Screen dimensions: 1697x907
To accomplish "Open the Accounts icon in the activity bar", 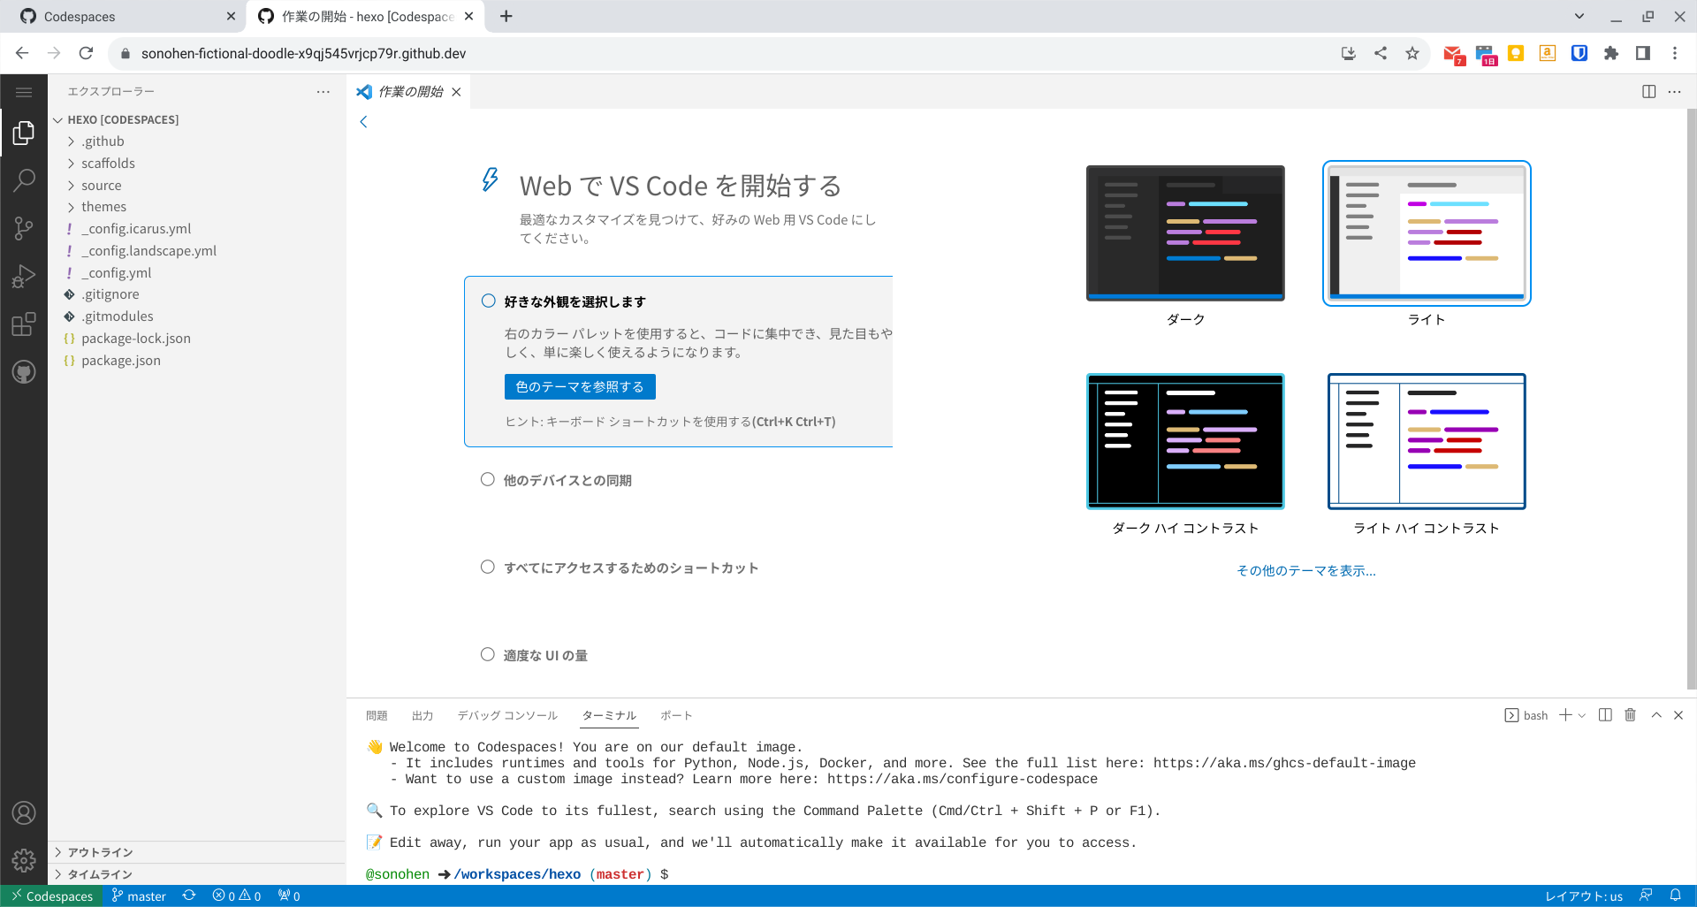I will [24, 813].
